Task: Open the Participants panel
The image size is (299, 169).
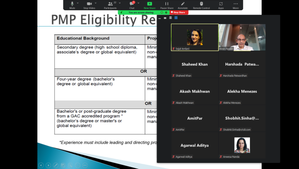Action: (110, 5)
